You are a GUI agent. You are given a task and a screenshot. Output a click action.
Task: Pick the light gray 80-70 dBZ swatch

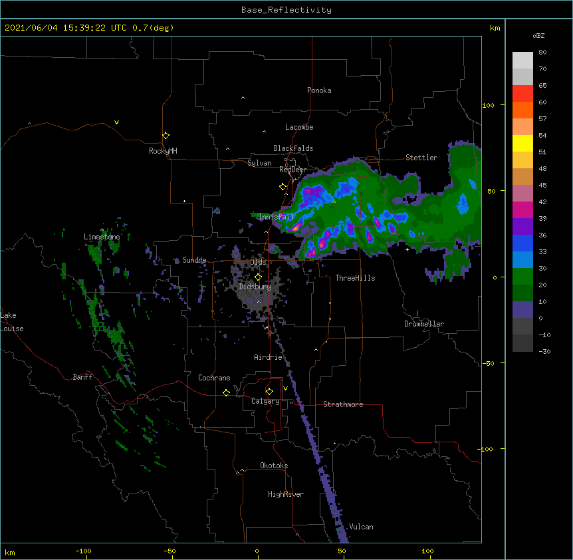point(522,61)
